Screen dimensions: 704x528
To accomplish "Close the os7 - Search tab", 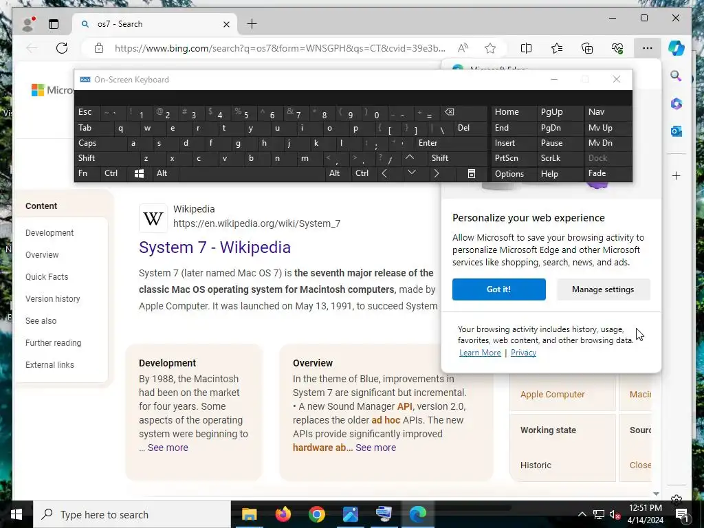I will coord(227,24).
